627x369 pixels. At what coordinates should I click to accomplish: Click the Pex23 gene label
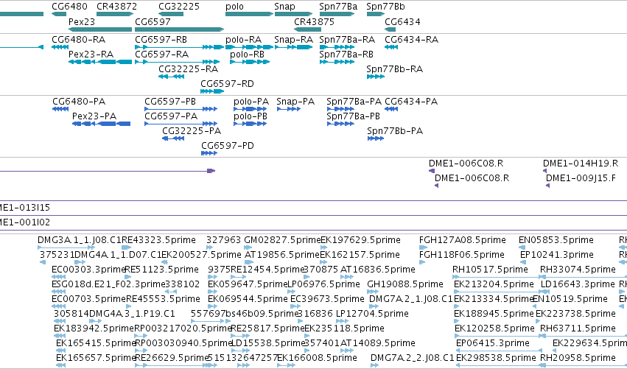[82, 21]
